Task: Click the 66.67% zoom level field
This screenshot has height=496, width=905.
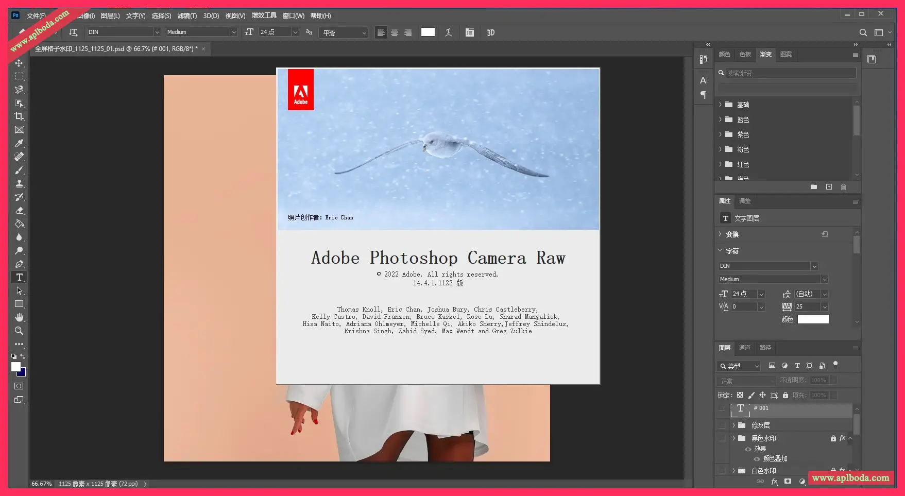Action: [x=42, y=484]
